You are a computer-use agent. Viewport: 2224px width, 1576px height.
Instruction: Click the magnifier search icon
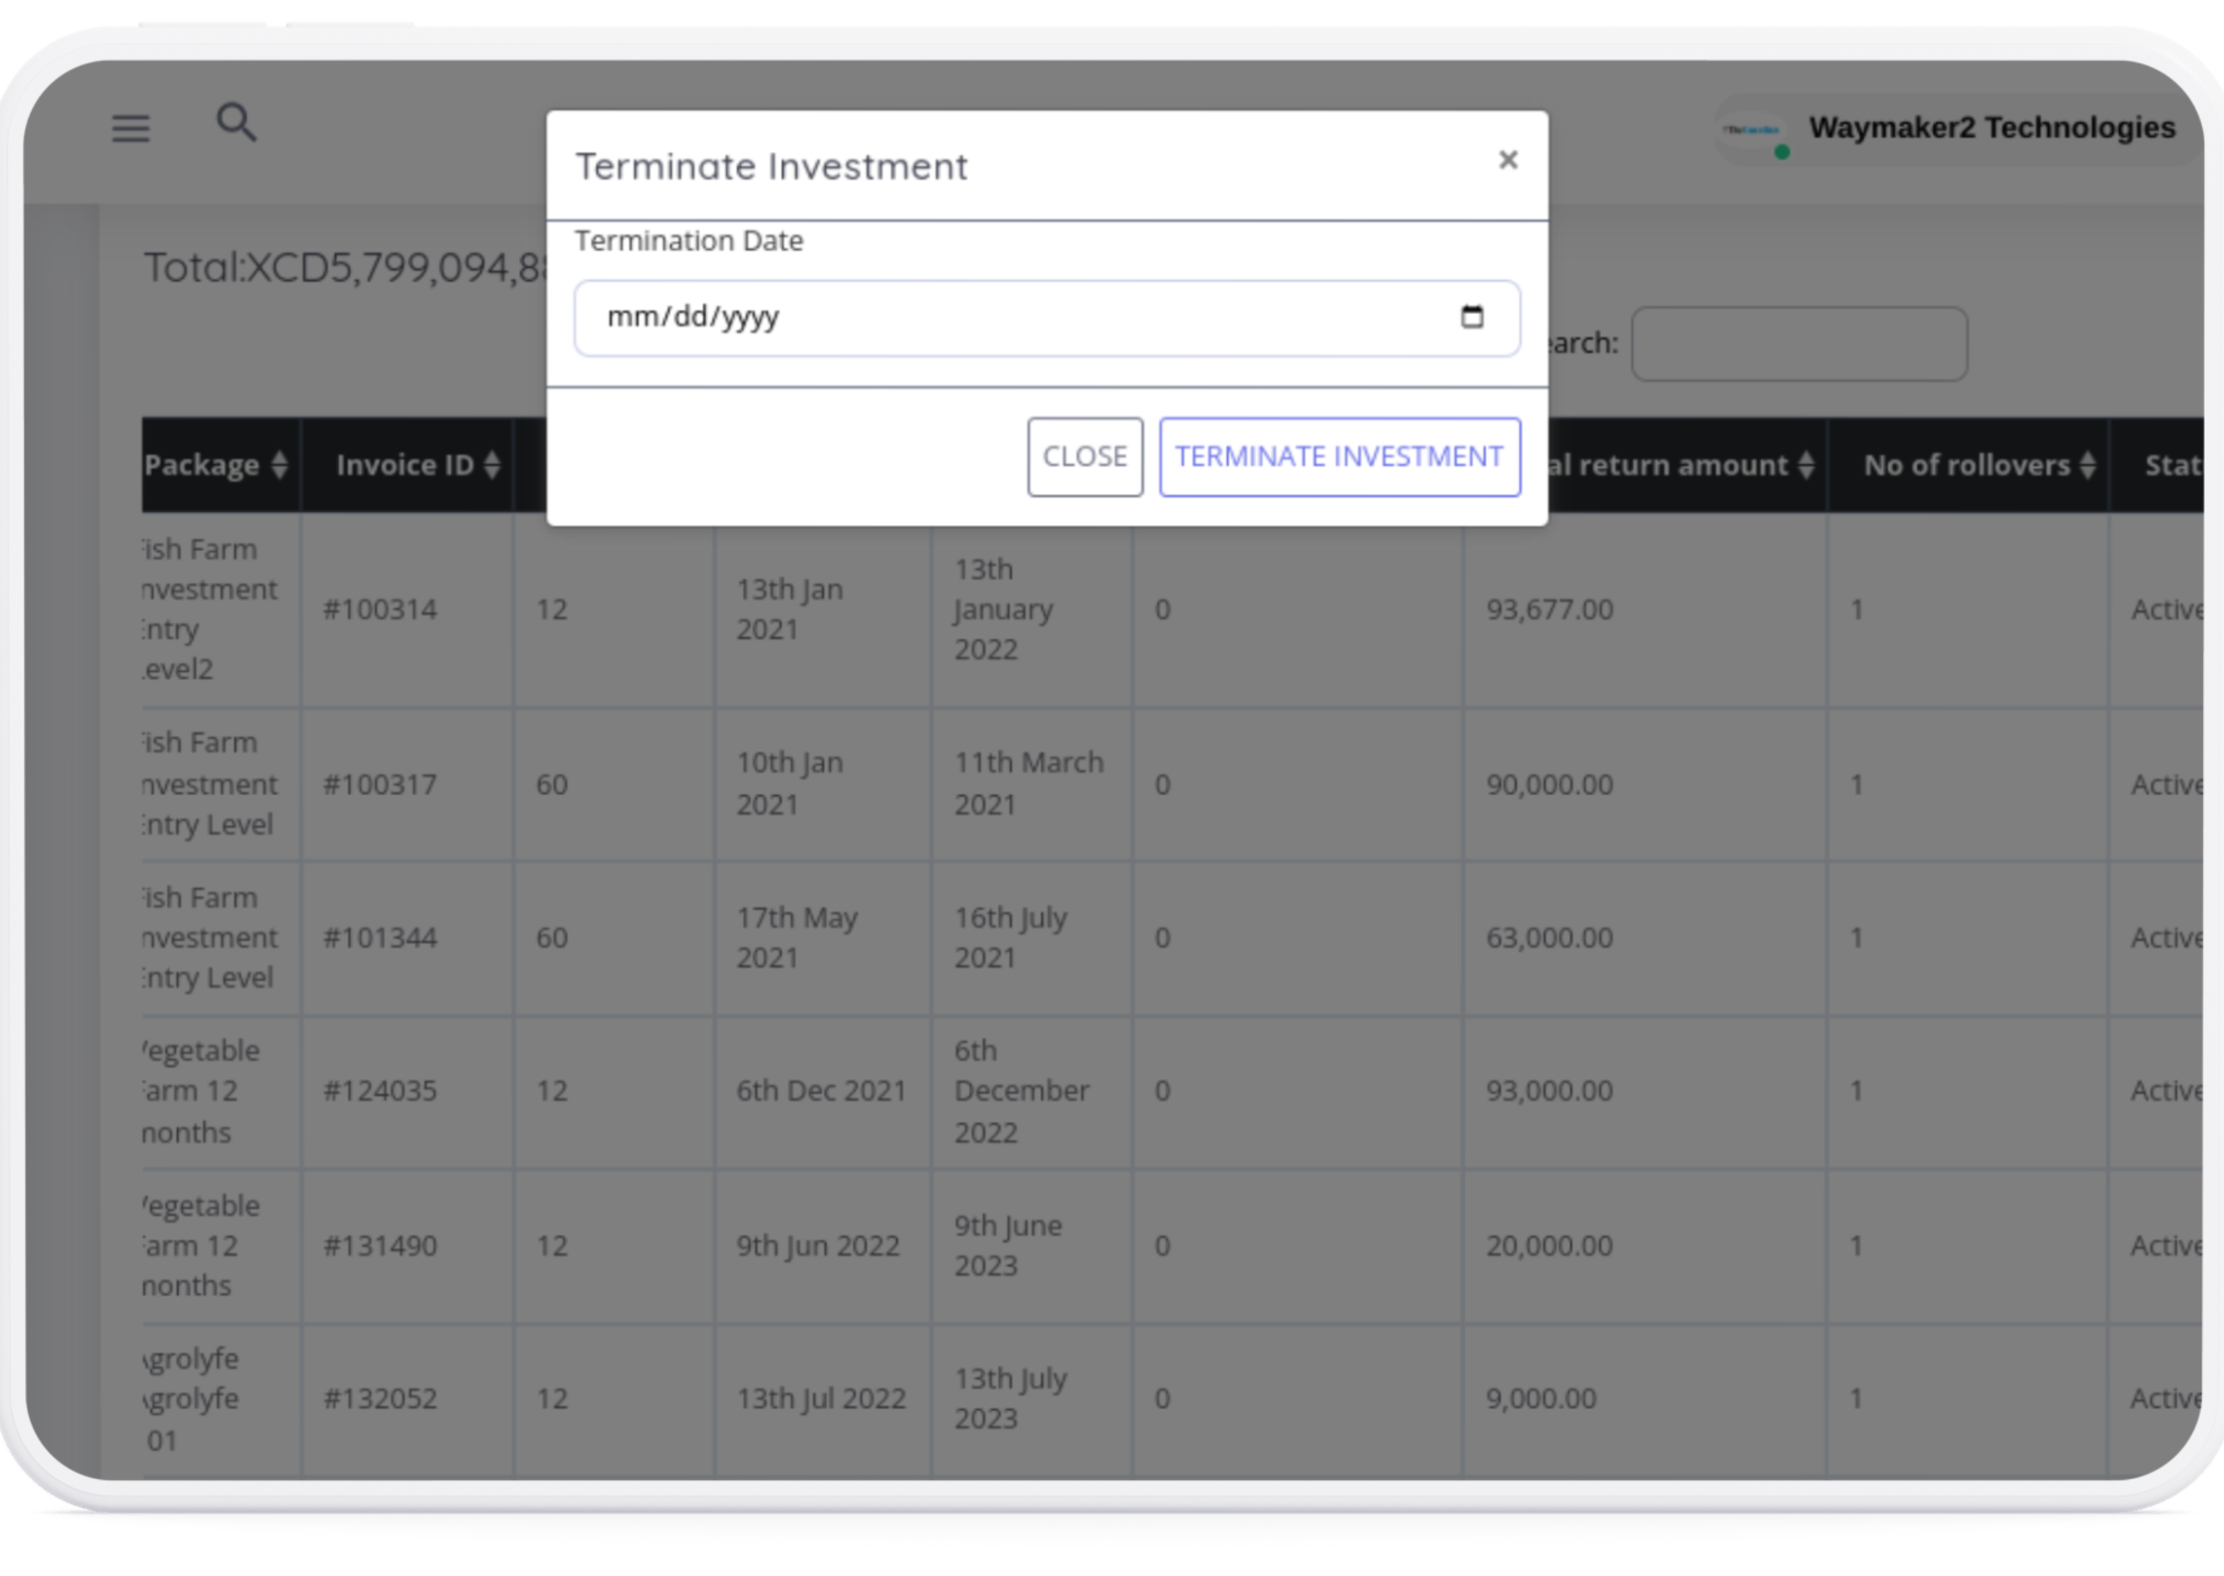pos(236,123)
